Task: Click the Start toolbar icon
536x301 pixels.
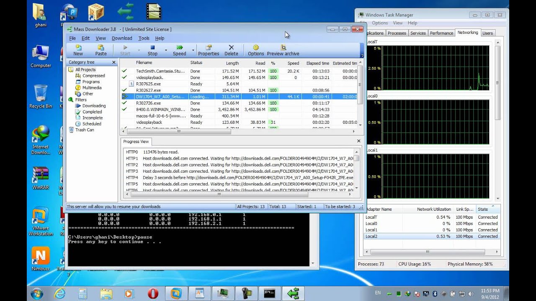Action: point(125,50)
